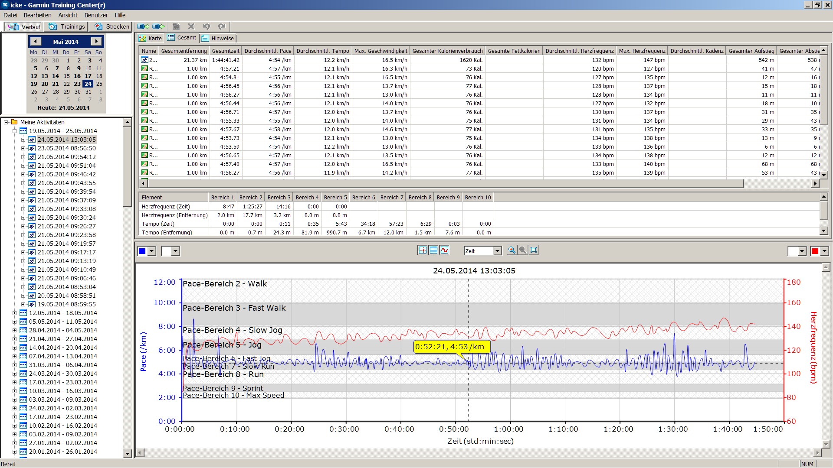Open the Zeit axis dropdown
833x468 pixels.
click(497, 251)
